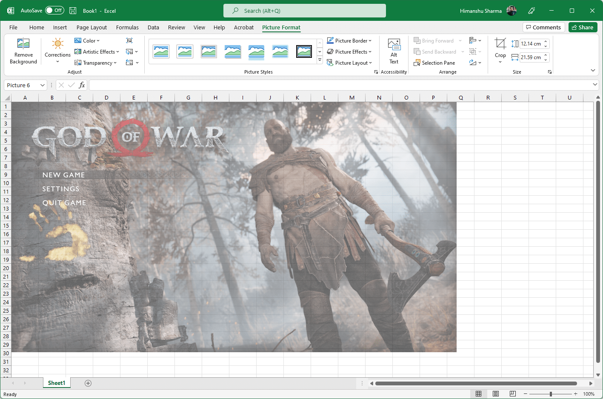Open Alt Text accessibility pane
603x399 pixels.
394,51
